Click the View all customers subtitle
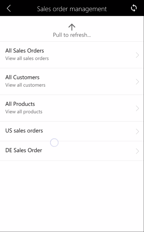The image size is (144, 232). coord(25,85)
